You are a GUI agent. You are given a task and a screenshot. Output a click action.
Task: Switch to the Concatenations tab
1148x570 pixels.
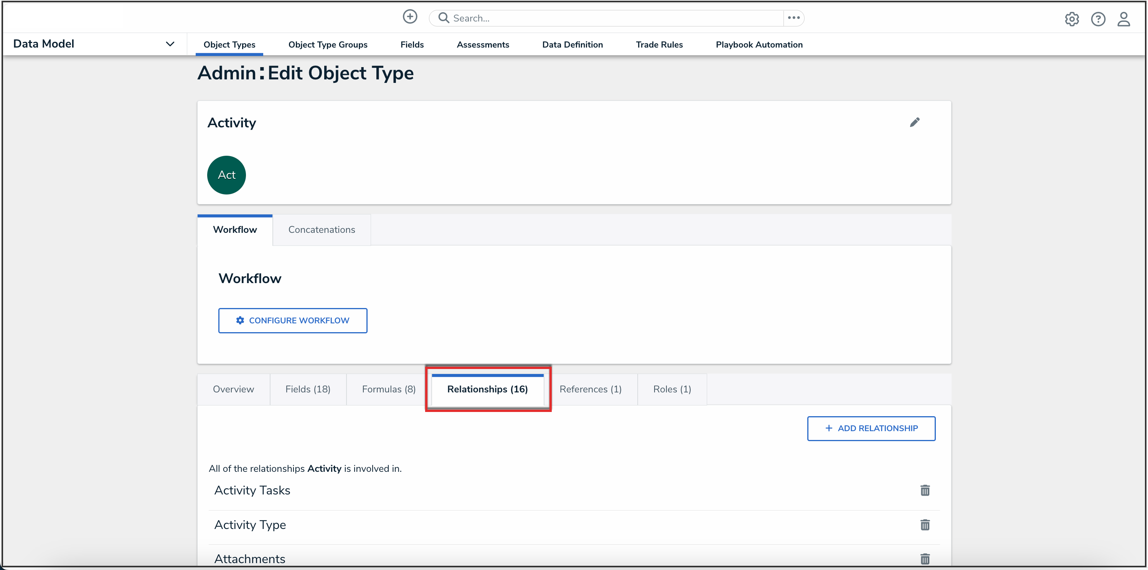click(x=321, y=229)
